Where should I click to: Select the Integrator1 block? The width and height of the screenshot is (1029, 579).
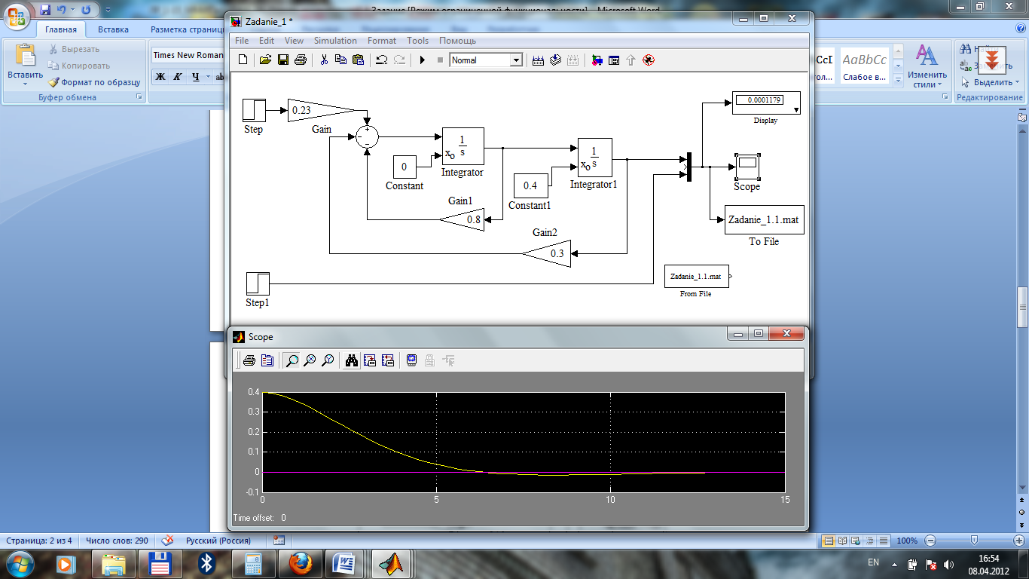(x=594, y=159)
